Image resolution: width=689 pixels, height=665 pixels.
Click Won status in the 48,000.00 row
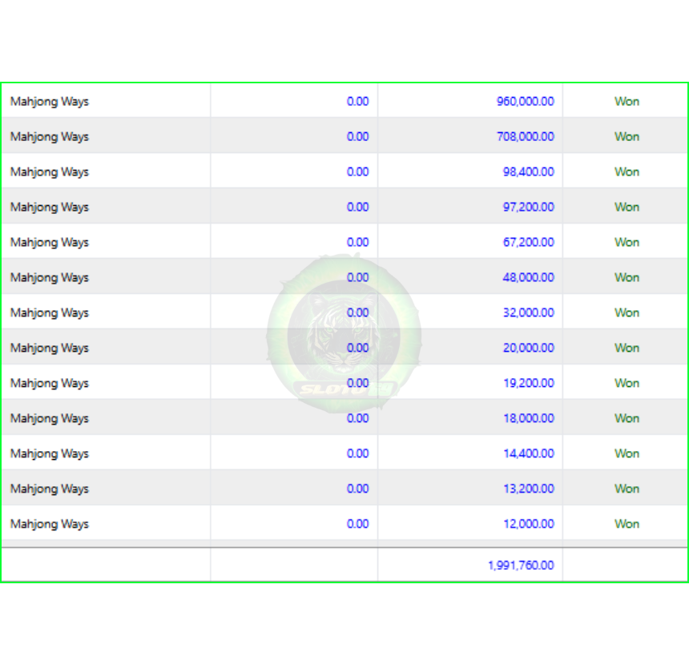[627, 277]
